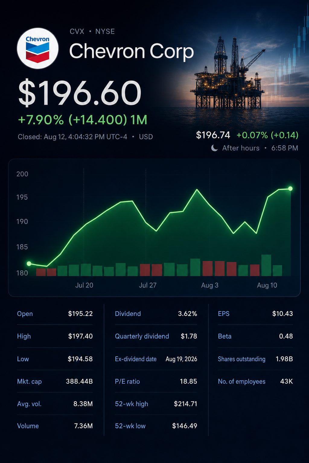This screenshot has height=463, width=309.
Task: Click the EPS label
Action: 224,314
